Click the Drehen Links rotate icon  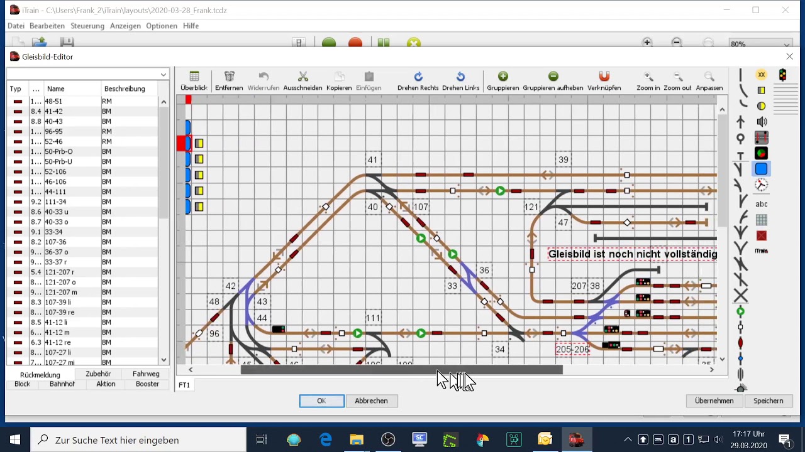[x=460, y=77]
